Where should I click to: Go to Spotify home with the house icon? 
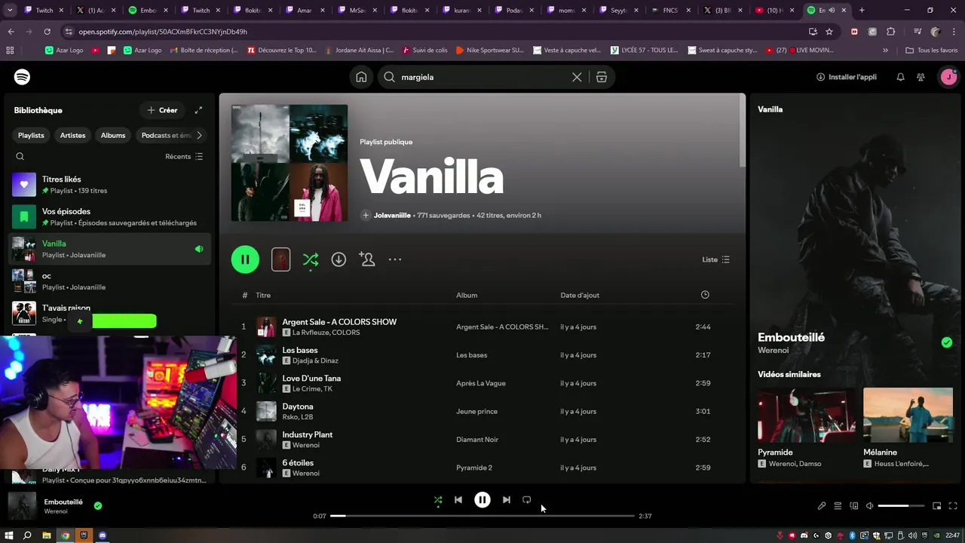(x=362, y=77)
